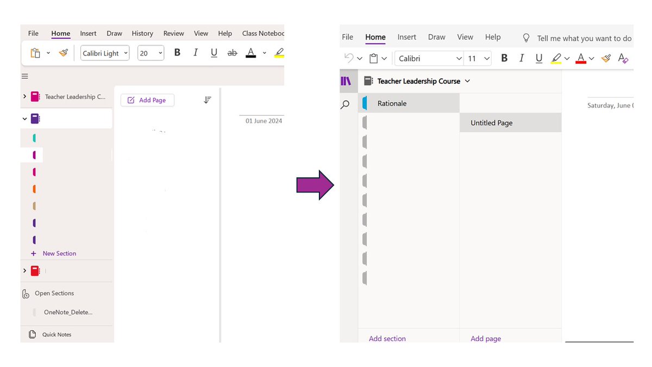Toggle Bold in right window toolbar
This screenshot has height=367, width=652.
(x=504, y=58)
